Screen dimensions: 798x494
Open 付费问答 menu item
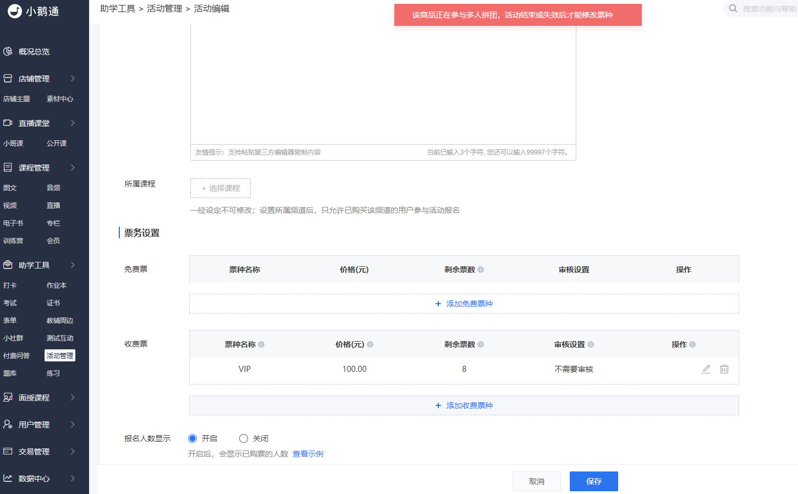[x=16, y=355]
